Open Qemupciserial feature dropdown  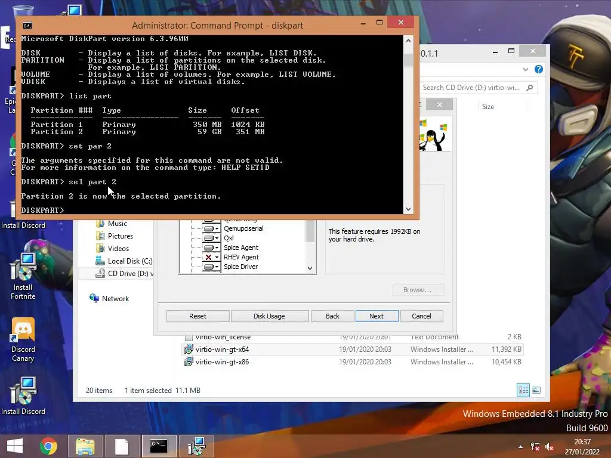212,228
